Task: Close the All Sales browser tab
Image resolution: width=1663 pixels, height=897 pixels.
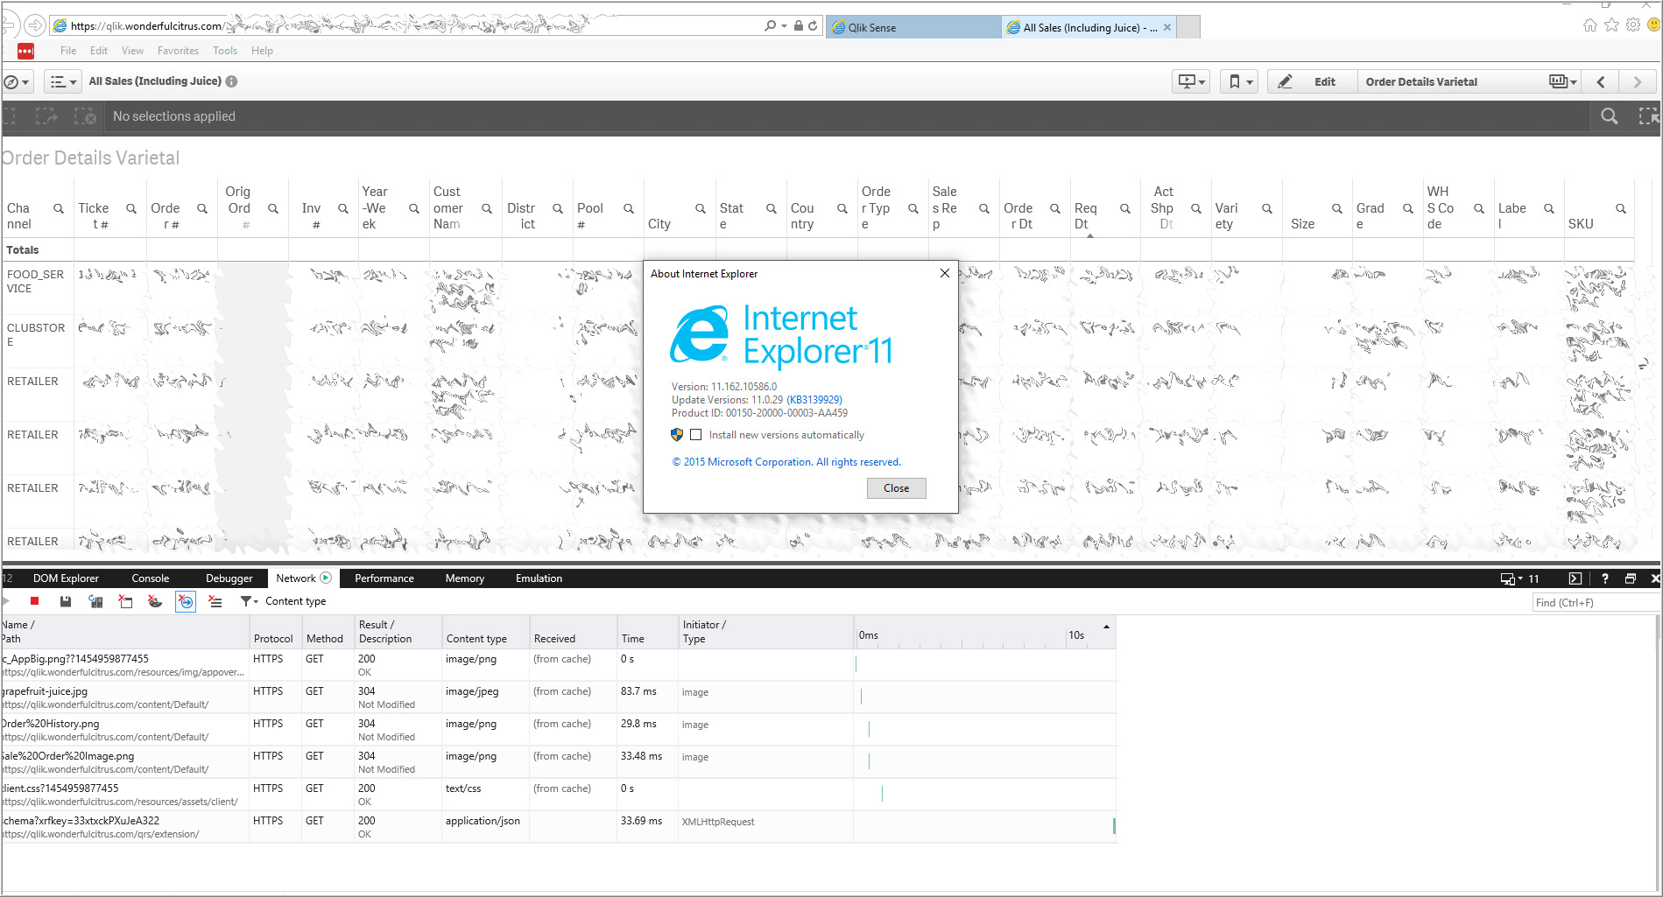Action: coord(1167,27)
